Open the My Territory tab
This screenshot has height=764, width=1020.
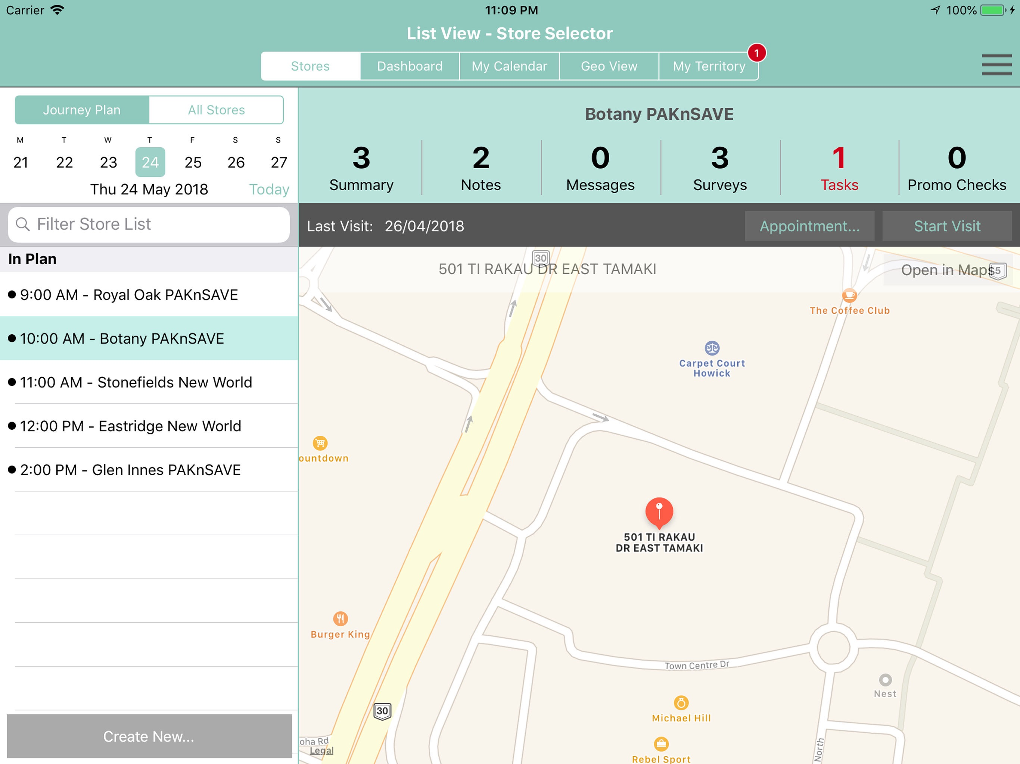pos(709,66)
